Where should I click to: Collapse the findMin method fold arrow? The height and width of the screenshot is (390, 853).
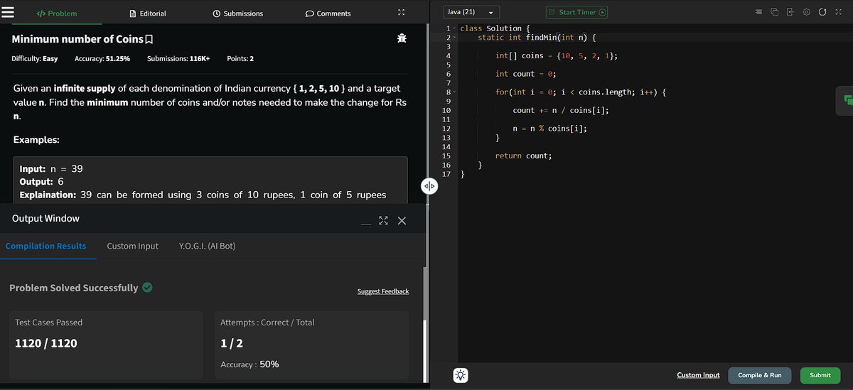[454, 37]
